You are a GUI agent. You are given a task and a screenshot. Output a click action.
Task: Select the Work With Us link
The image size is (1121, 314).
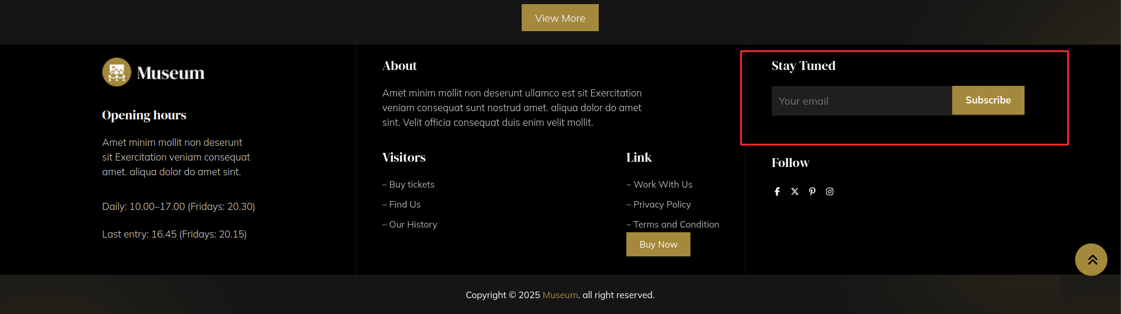662,185
